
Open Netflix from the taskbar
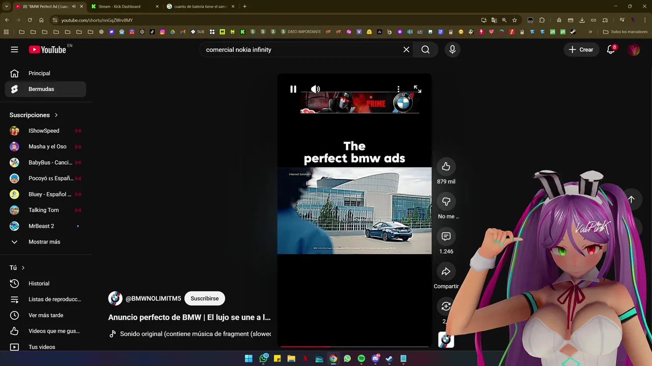click(305, 358)
